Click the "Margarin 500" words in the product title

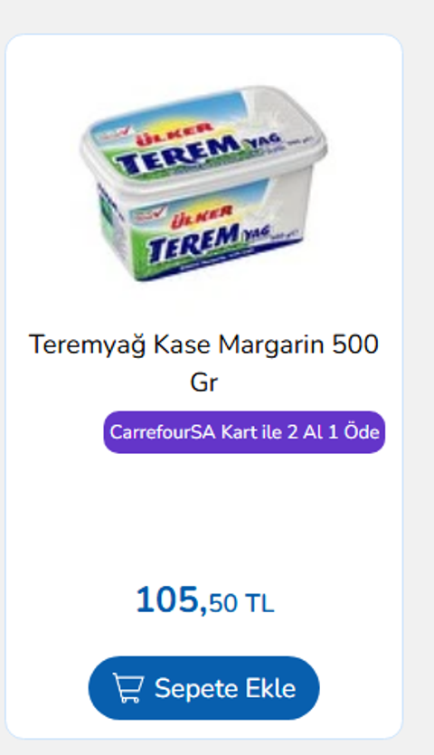point(298,344)
